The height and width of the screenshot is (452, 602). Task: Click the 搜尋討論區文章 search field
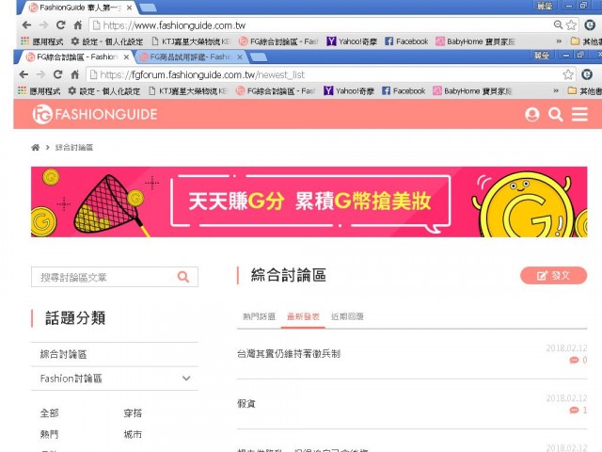click(103, 277)
